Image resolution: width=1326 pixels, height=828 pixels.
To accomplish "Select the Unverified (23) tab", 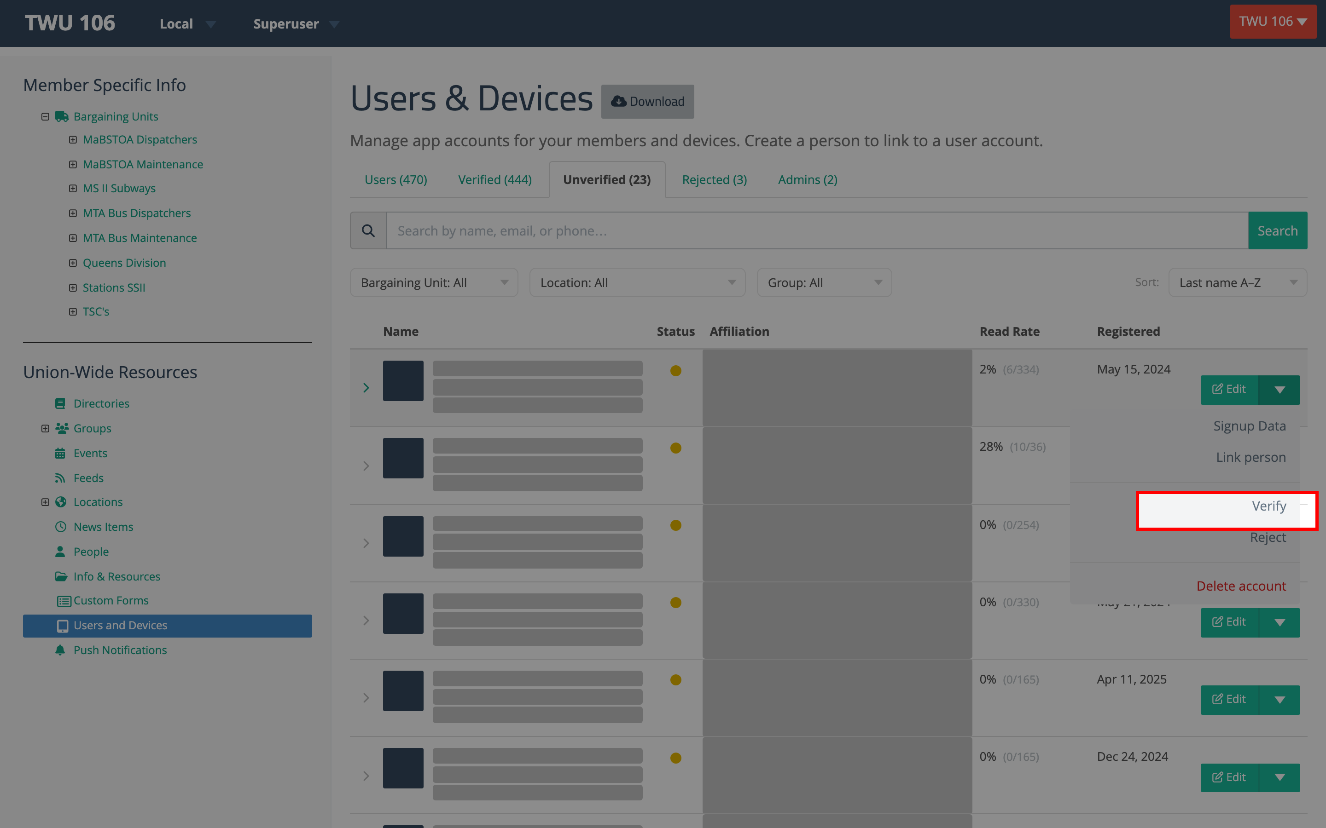I will point(607,179).
